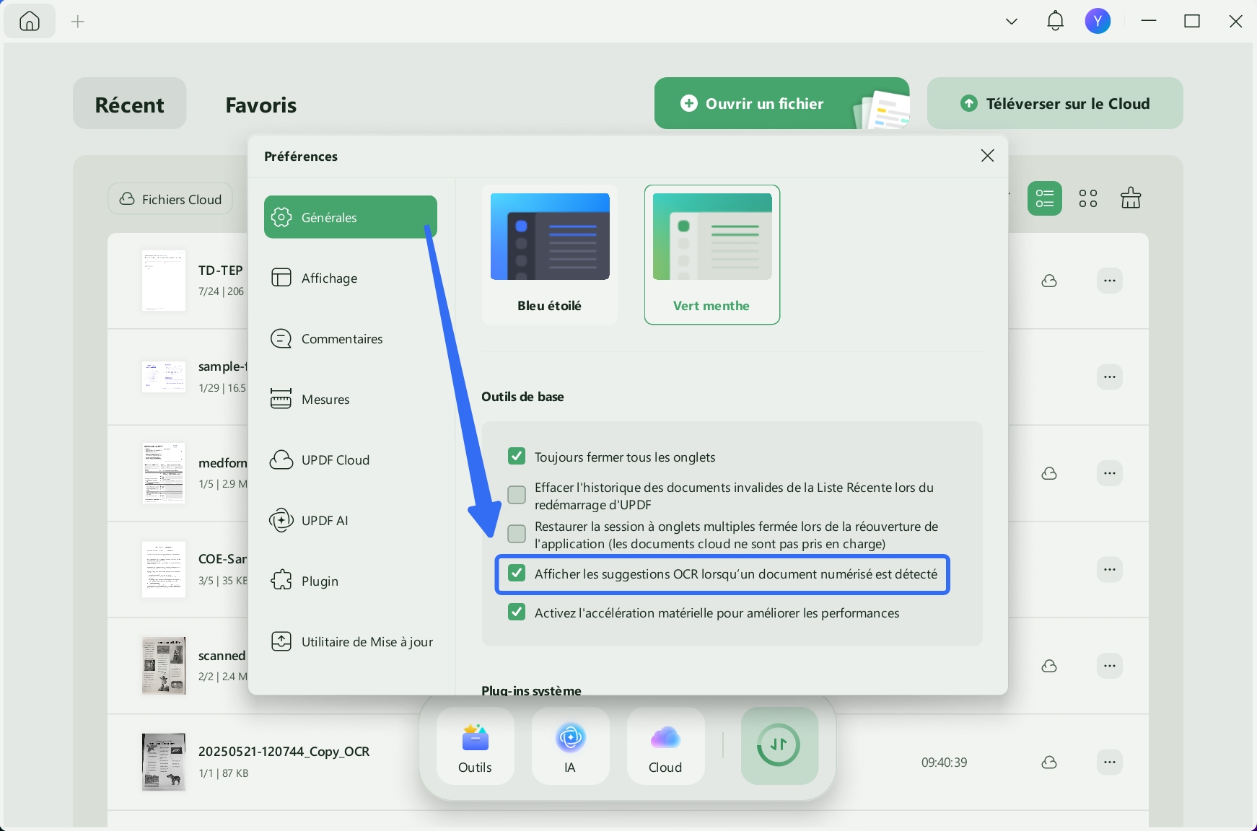The height and width of the screenshot is (831, 1257).
Task: Switch to list view icon
Action: click(x=1044, y=198)
